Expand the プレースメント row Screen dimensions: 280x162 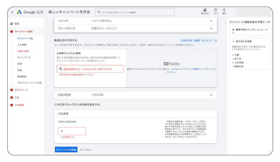pyautogui.click(x=211, y=28)
